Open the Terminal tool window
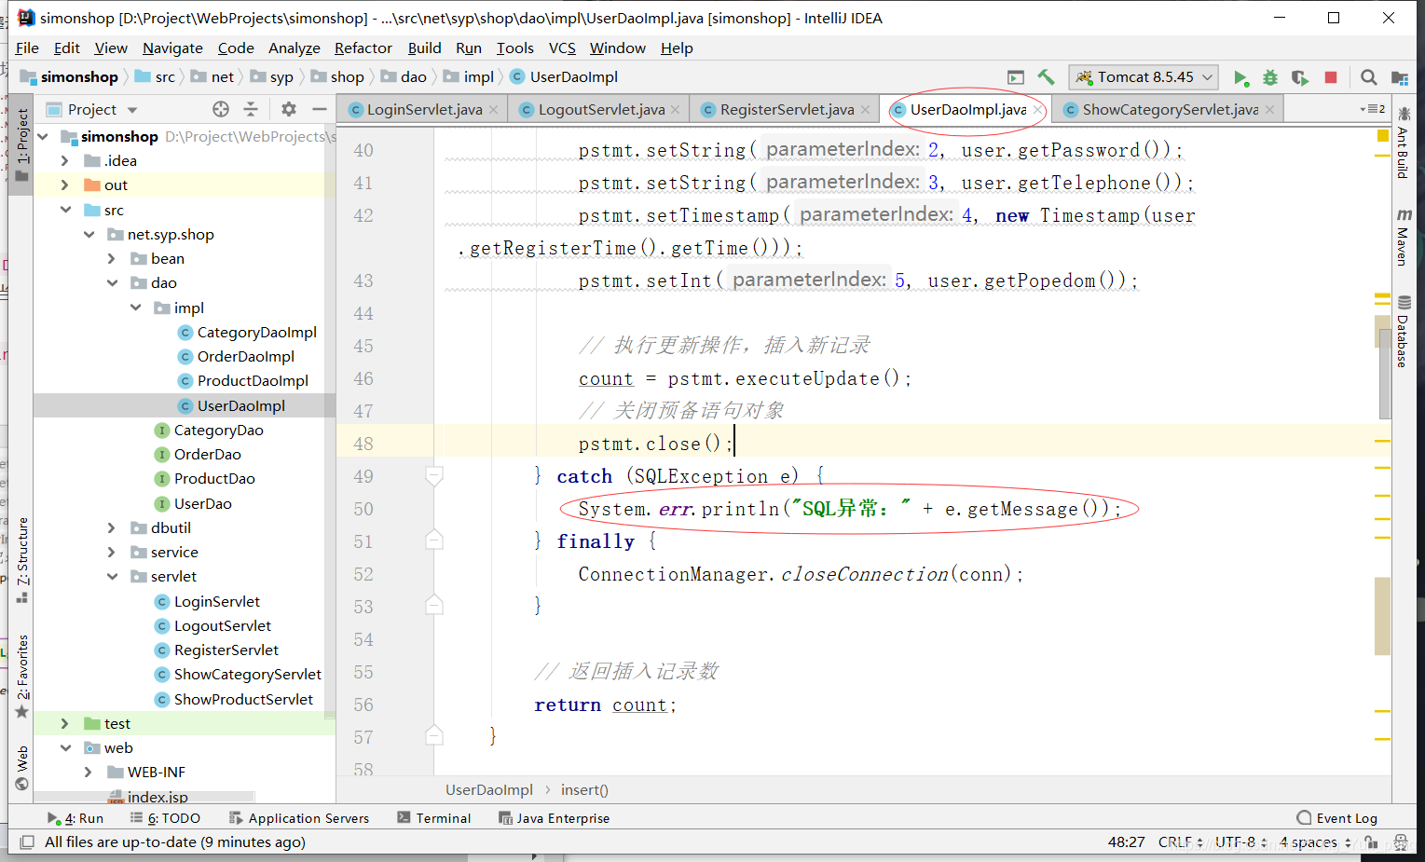 tap(434, 818)
